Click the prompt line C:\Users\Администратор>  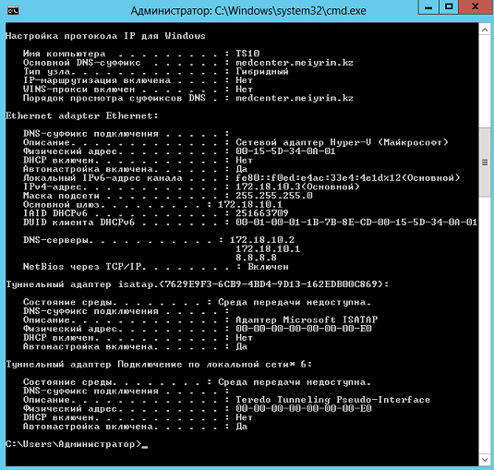click(74, 444)
